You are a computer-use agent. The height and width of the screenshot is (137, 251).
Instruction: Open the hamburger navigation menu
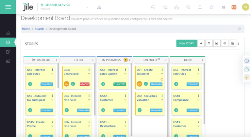tap(8, 7)
